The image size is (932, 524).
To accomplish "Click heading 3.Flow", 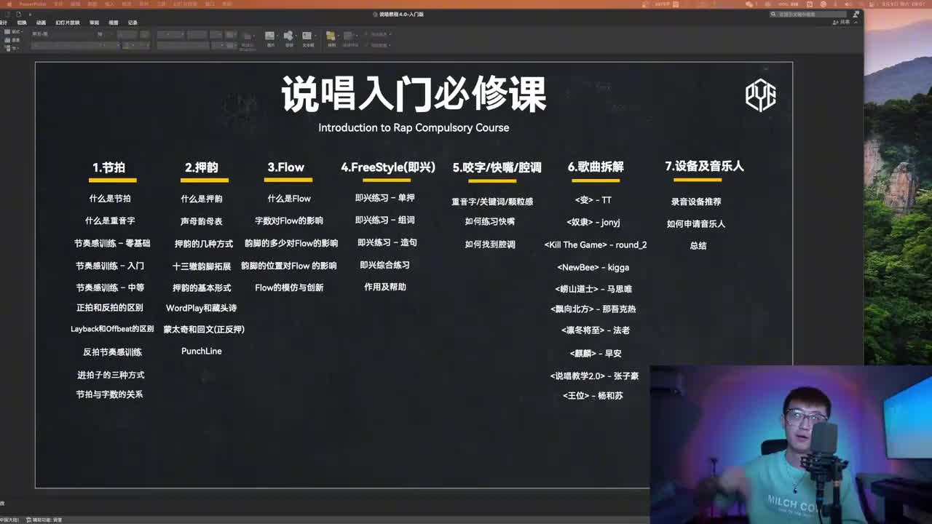I will [x=285, y=167].
